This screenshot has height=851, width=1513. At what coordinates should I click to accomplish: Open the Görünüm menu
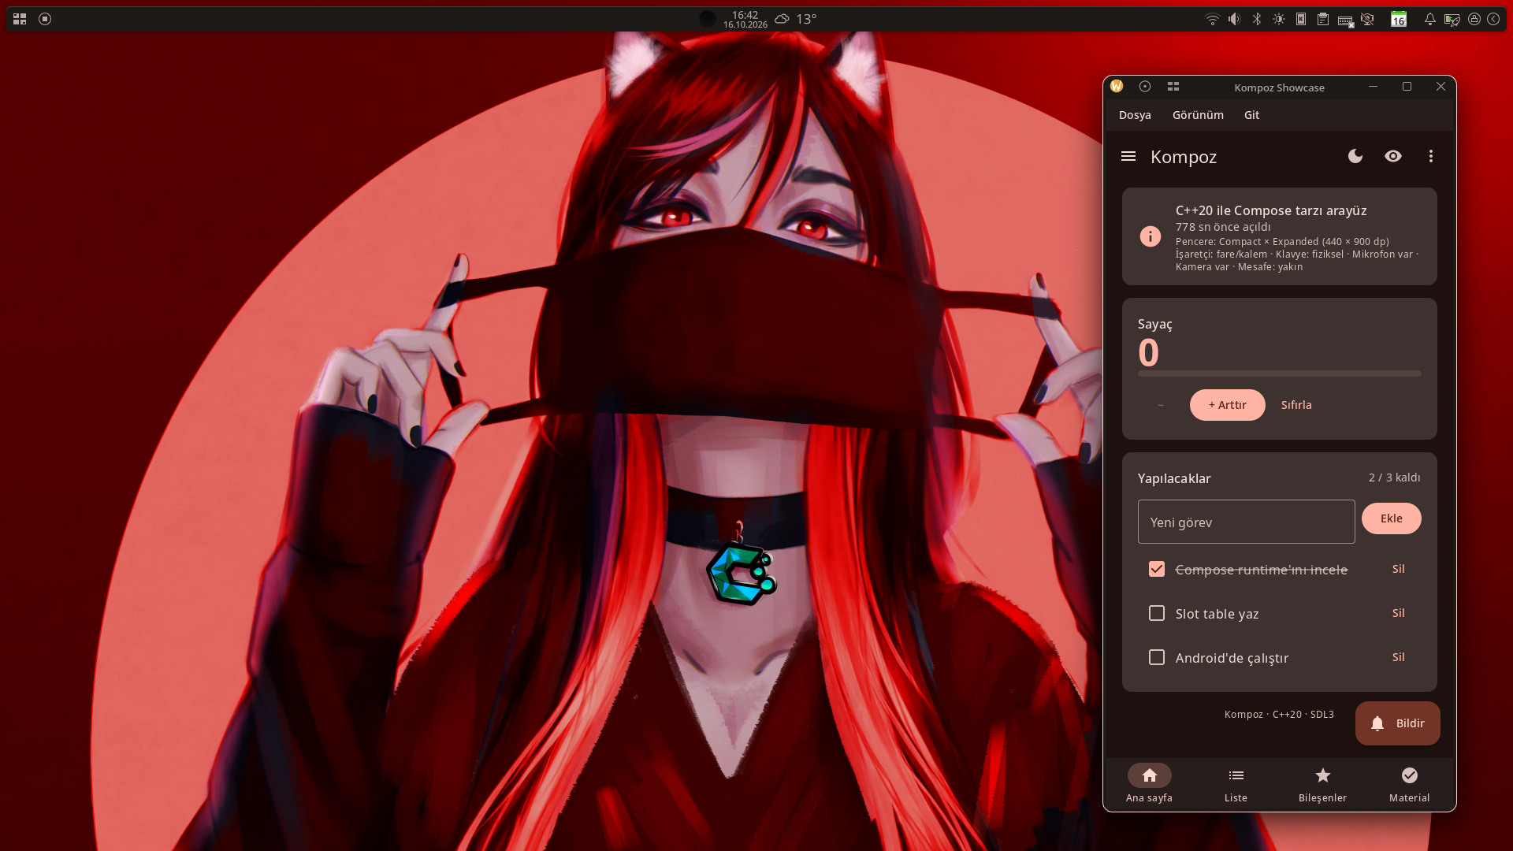tap(1198, 115)
